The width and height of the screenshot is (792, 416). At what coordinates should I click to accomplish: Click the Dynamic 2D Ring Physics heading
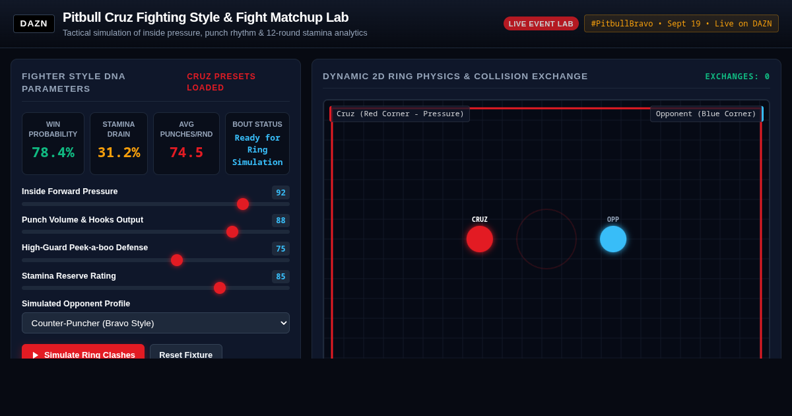pos(455,77)
